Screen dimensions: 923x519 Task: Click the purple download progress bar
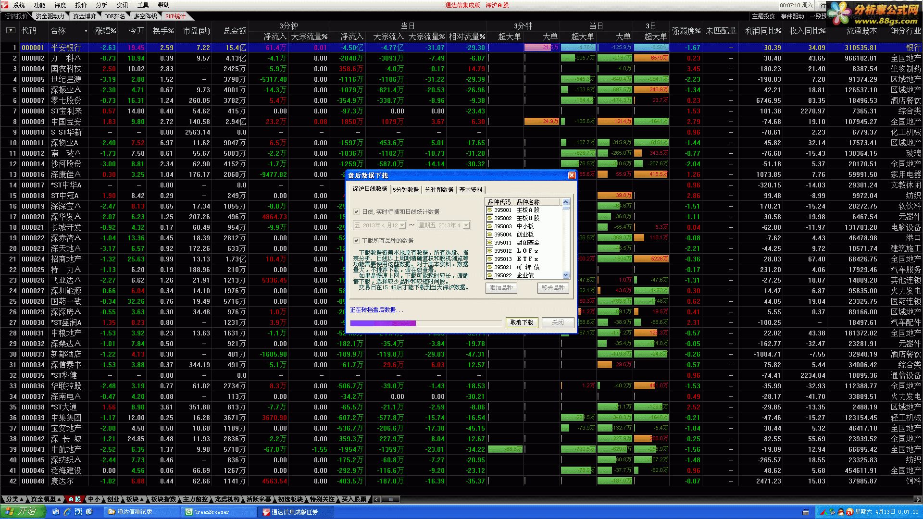pos(383,323)
